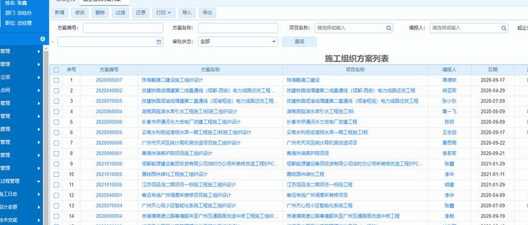The image size is (528, 225).
Task: Sort by the 方案编号 column header
Action: 109,70
